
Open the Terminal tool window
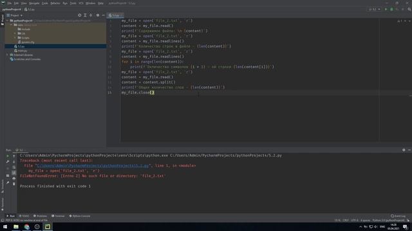58,216
